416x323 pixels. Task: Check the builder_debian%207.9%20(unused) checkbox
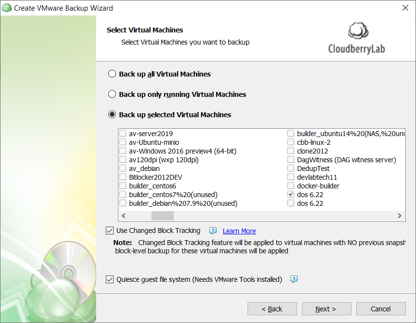point(123,203)
